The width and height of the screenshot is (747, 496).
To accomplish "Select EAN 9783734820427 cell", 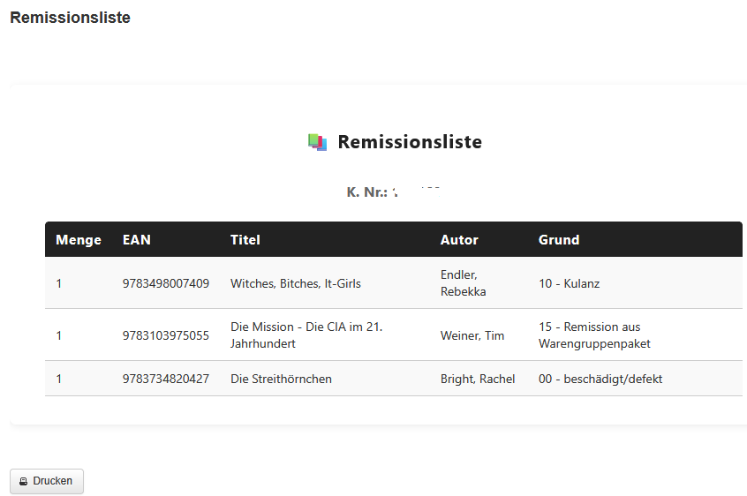I will click(x=166, y=379).
